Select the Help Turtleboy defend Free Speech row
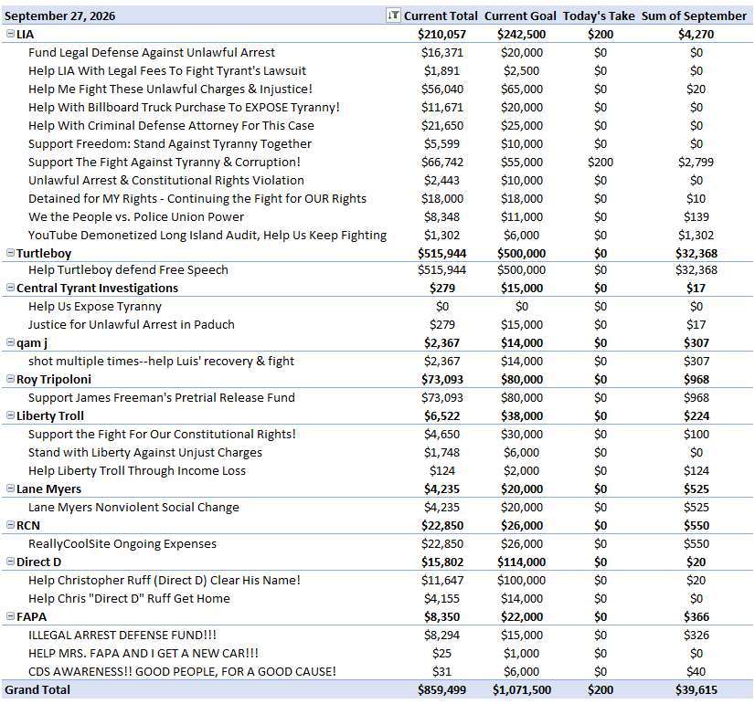Viewport: 755px width, 704px height. point(377,269)
